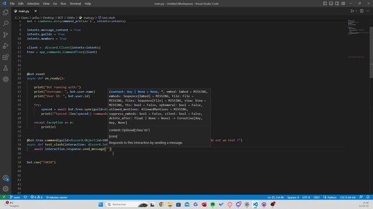The width and height of the screenshot is (373, 209).
Task: Split the editor to the right
Action: pos(361,11)
